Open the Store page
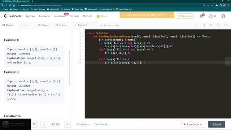231x130 pixels. [x=102, y=16]
